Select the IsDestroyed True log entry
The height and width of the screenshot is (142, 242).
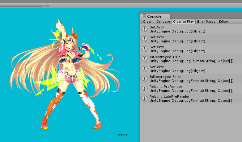pyautogui.click(x=191, y=59)
